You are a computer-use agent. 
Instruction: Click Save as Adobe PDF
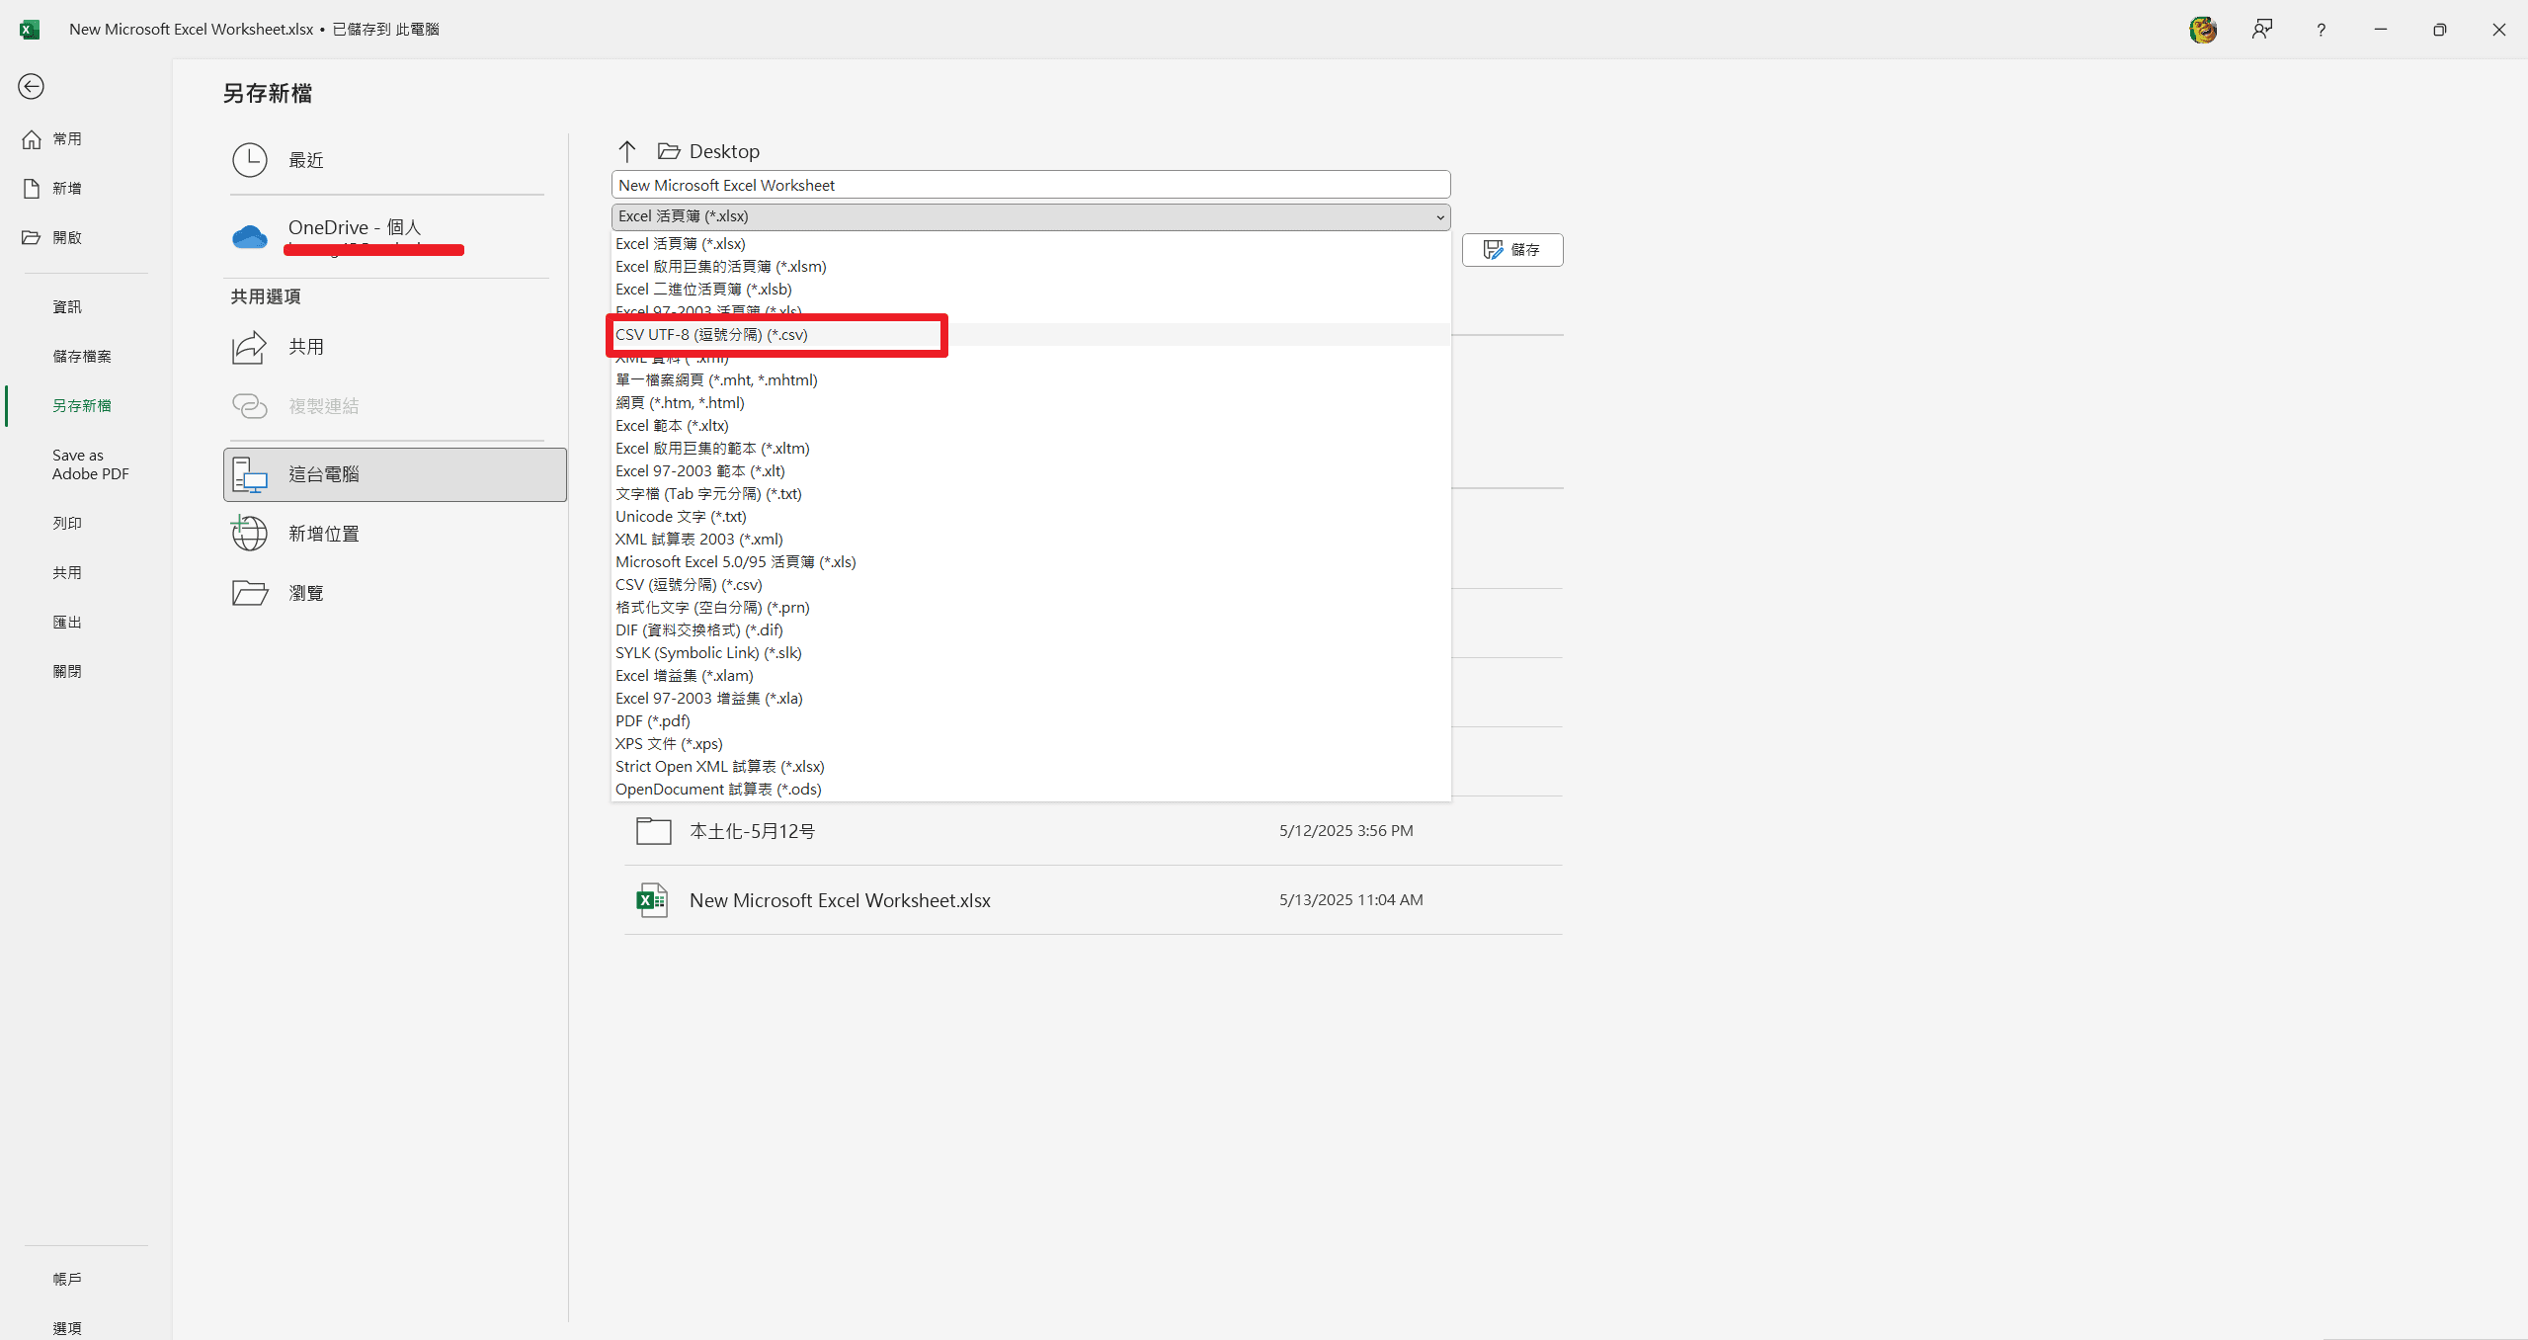click(x=90, y=464)
